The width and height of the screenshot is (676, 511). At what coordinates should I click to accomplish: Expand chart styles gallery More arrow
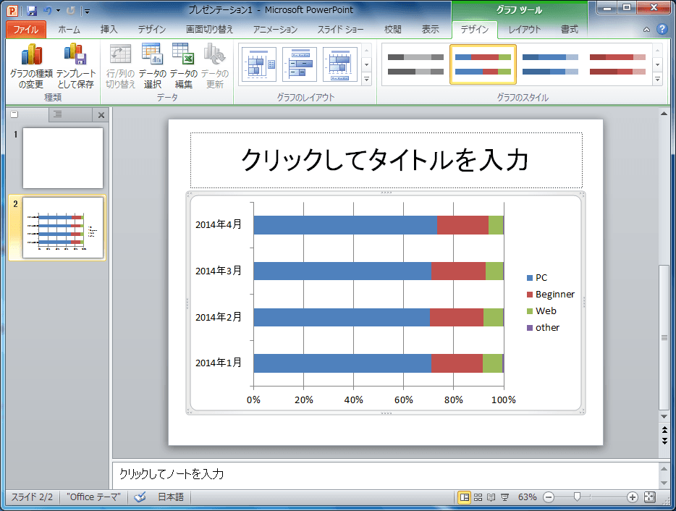[657, 79]
